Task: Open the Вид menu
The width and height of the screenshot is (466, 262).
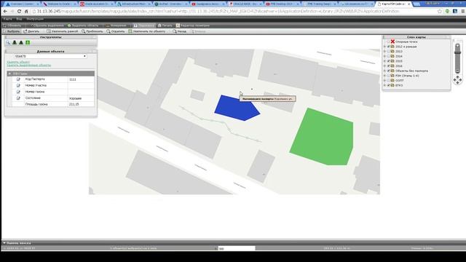Action: pyautogui.click(x=19, y=19)
